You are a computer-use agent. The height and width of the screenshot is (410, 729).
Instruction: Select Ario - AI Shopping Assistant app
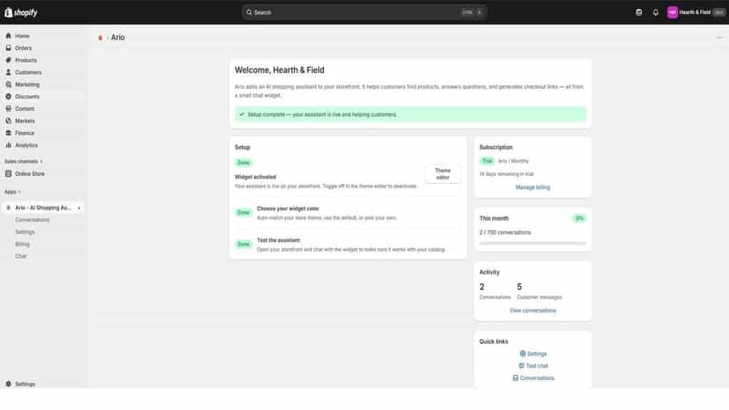point(43,208)
